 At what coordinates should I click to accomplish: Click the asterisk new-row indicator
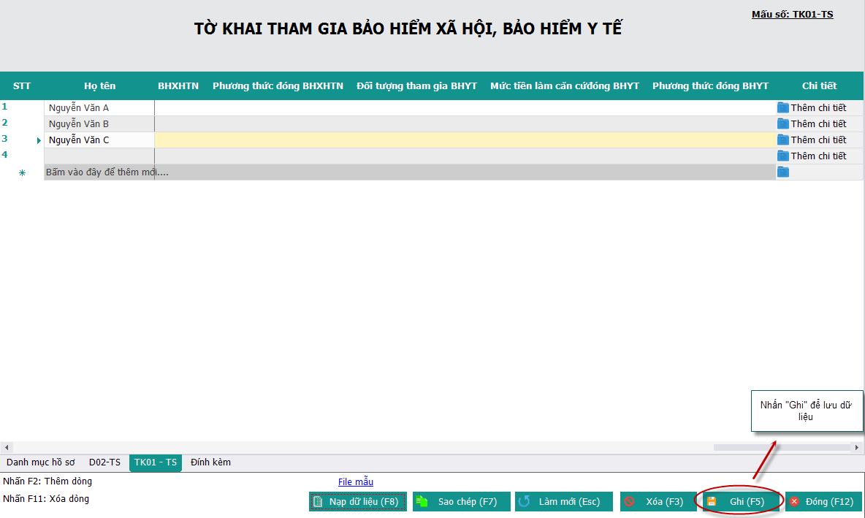point(22,172)
